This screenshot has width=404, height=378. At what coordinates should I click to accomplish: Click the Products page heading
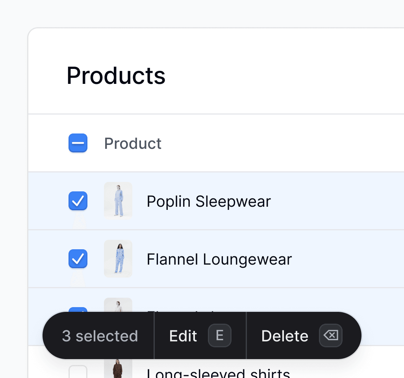pyautogui.click(x=116, y=76)
